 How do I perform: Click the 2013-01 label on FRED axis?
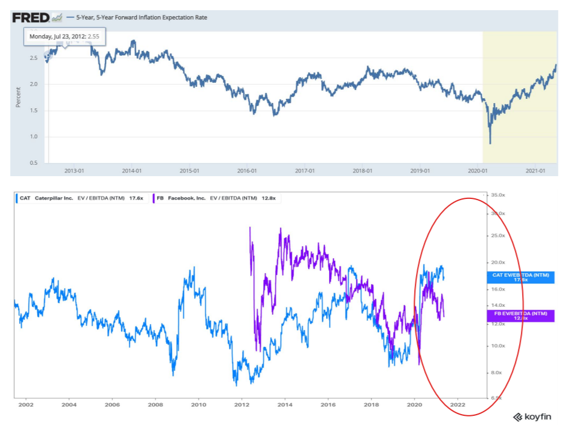click(74, 171)
